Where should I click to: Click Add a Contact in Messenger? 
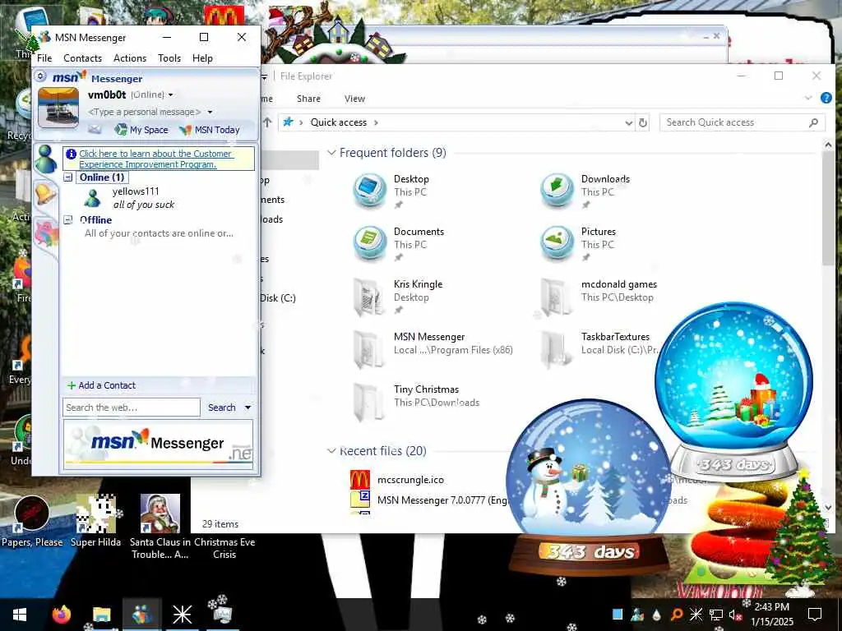pyautogui.click(x=107, y=385)
